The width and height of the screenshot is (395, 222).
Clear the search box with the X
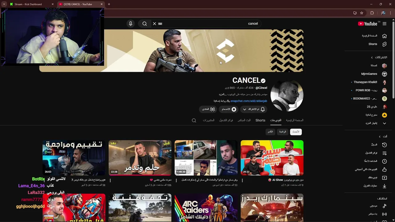(x=155, y=24)
